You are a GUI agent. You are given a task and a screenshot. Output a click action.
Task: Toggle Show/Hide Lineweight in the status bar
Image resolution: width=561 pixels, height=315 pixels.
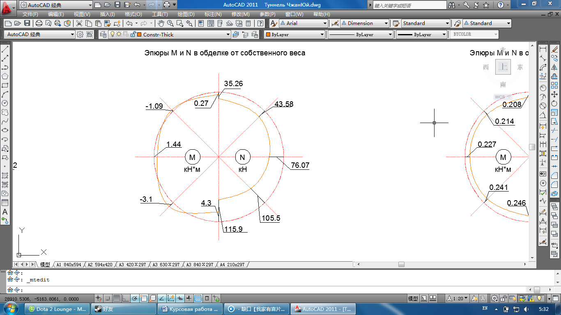pyautogui.click(x=189, y=298)
